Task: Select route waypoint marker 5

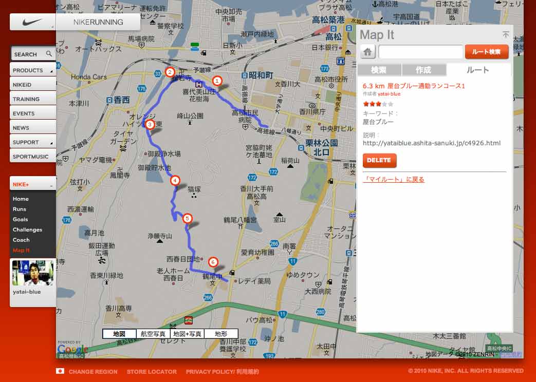Action: click(x=187, y=218)
